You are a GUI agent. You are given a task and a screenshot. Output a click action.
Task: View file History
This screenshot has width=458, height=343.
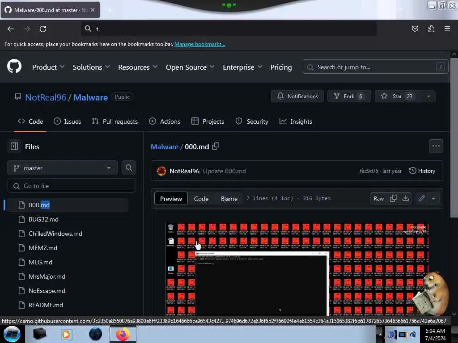tap(422, 171)
